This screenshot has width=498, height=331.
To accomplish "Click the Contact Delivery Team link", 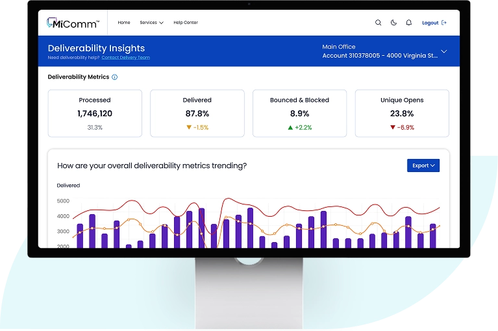I will point(126,58).
